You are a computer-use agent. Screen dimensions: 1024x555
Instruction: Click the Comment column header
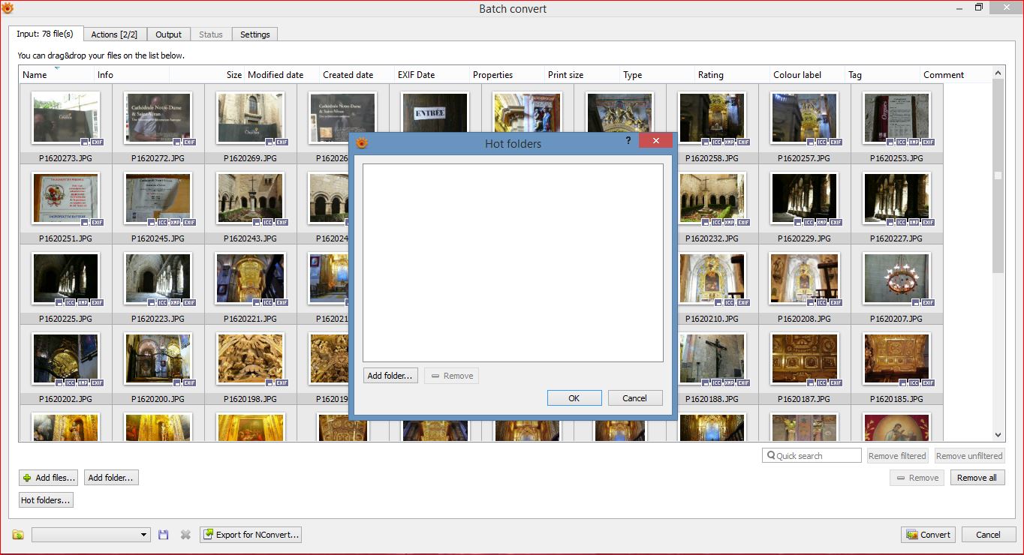tap(956, 75)
